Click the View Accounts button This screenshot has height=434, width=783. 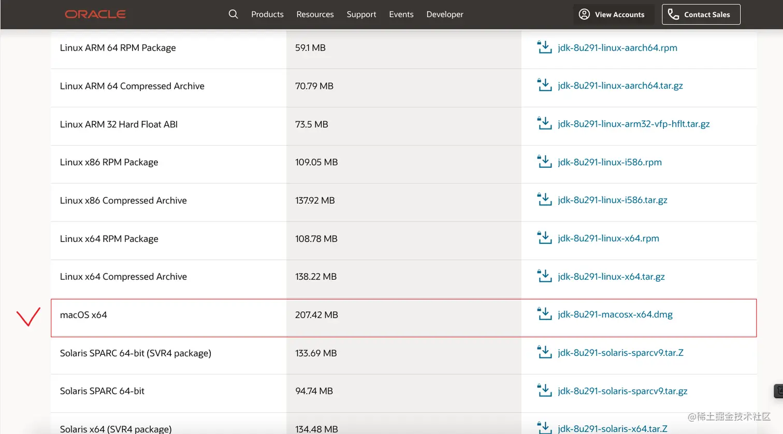coord(614,15)
